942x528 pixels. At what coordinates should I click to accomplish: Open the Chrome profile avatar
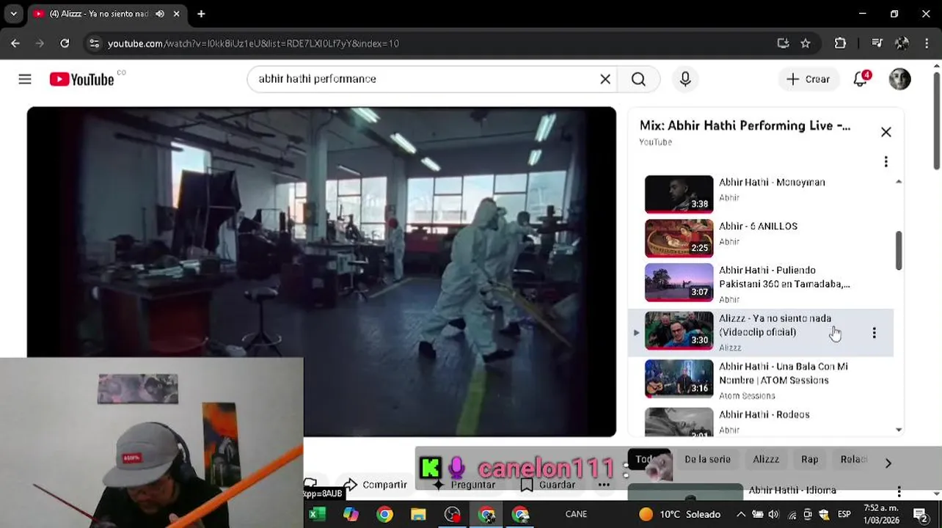point(902,44)
